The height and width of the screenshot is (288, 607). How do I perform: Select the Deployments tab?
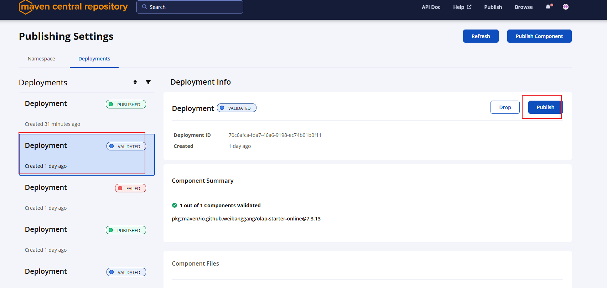(x=94, y=59)
